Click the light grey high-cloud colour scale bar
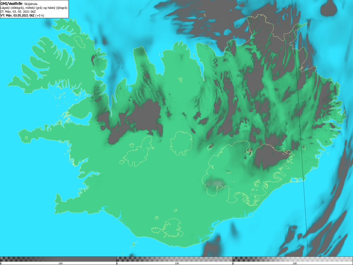This screenshot has width=353, height=265. tap(293, 259)
